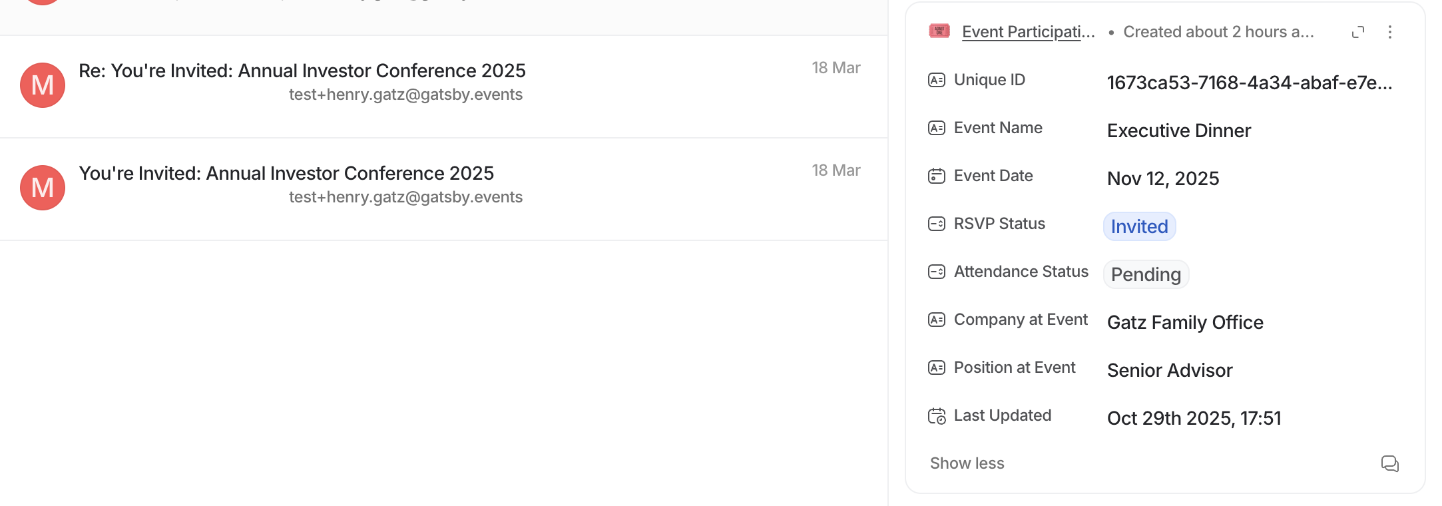Click the text icon beside Position at Event
Image resolution: width=1442 pixels, height=506 pixels.
[937, 367]
